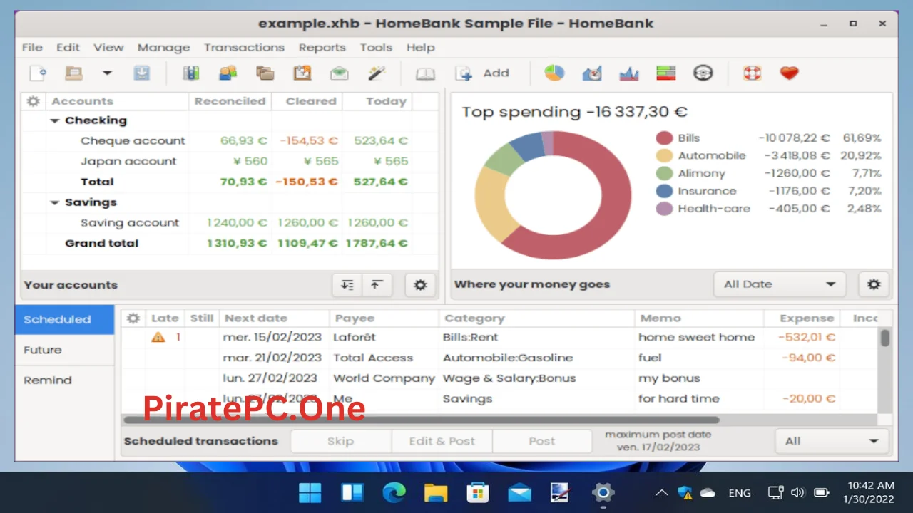
Task: Open Your accounts panel settings gear
Action: [420, 284]
